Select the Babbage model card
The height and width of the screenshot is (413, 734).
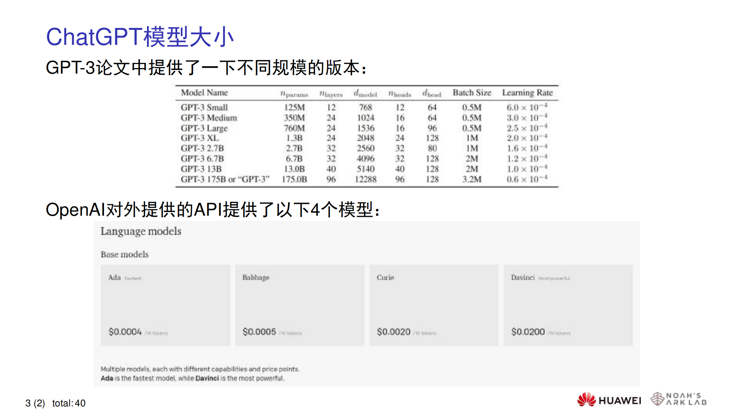(x=300, y=306)
